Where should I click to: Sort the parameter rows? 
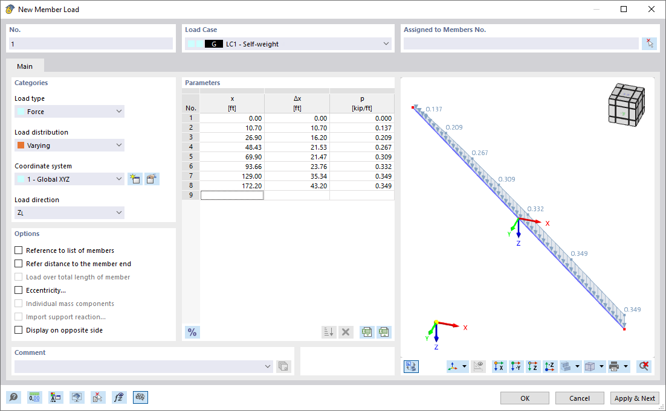click(x=329, y=332)
